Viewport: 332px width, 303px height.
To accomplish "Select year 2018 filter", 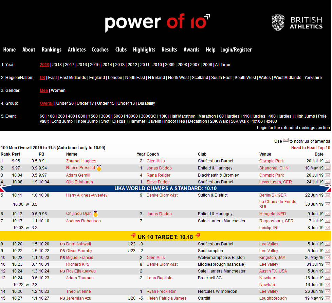I will pos(57,65).
